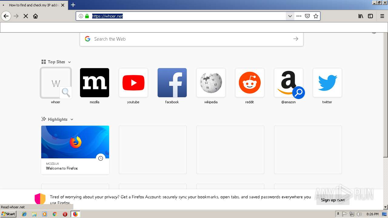Submit search with the arrow button
The width and height of the screenshot is (388, 218).
[x=296, y=39]
